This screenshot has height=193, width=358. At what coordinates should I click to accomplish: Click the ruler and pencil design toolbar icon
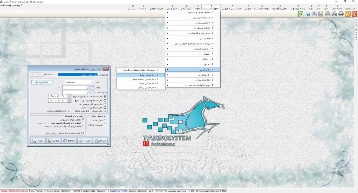321,14
